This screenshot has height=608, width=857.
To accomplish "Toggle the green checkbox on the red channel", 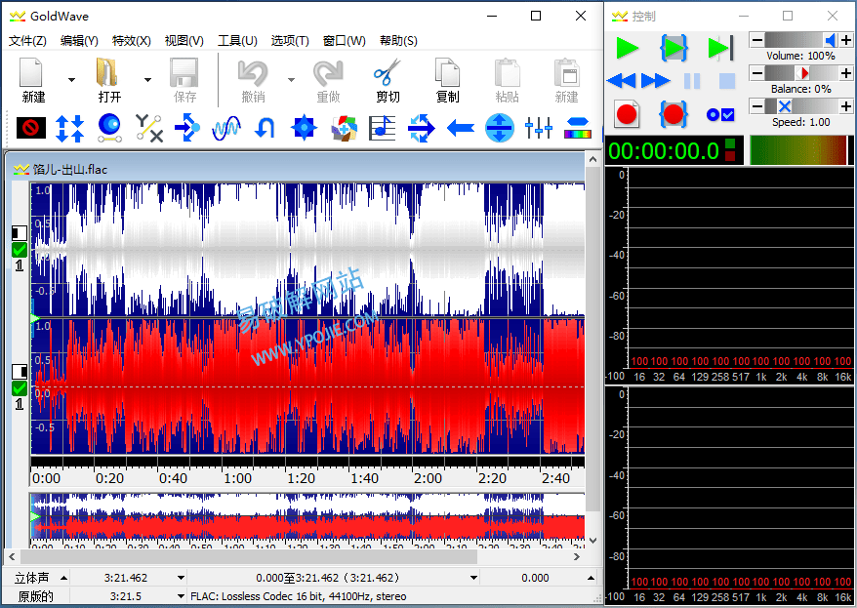I will [20, 388].
